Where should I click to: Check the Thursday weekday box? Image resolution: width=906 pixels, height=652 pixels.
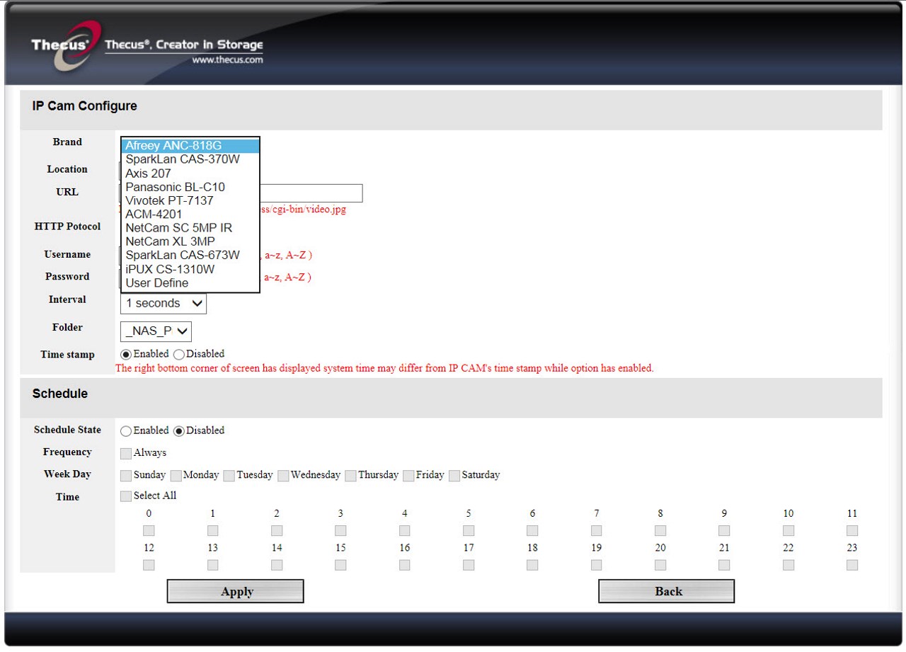coord(350,476)
